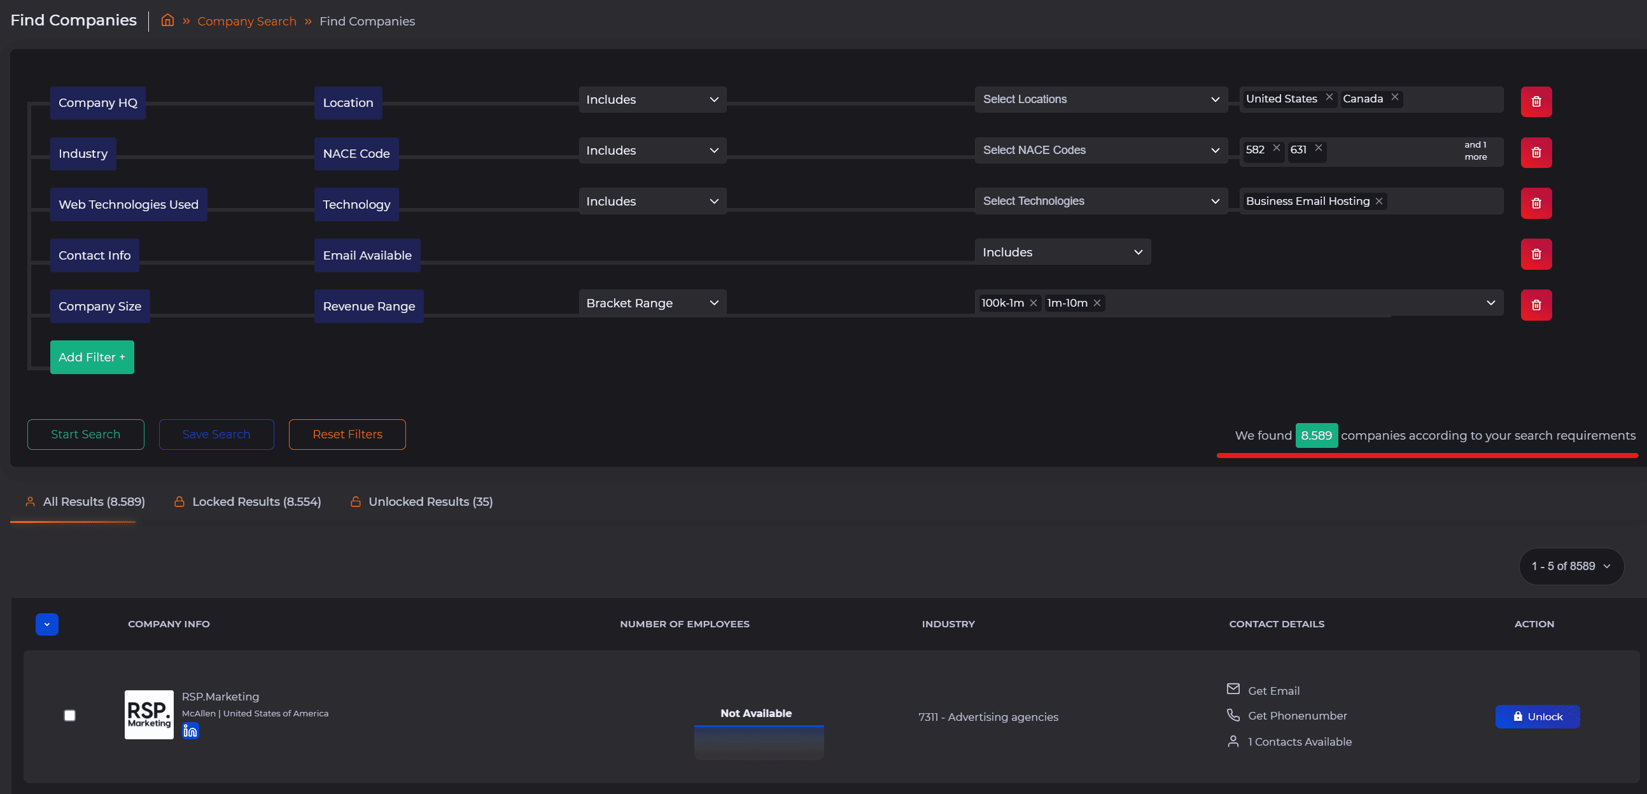This screenshot has height=794, width=1647.
Task: Click the Company Search breadcrumb link
Action: (247, 21)
